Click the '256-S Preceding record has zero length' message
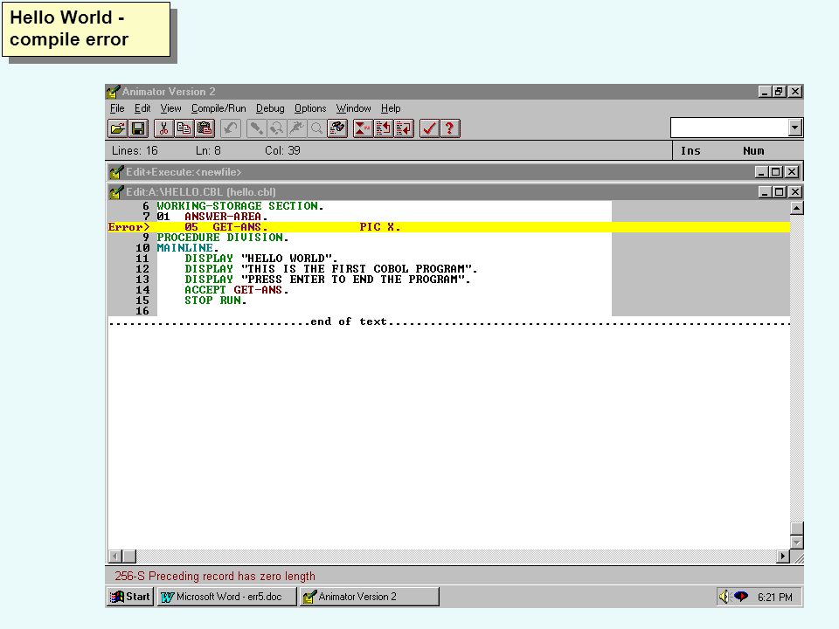The image size is (839, 629). click(215, 576)
